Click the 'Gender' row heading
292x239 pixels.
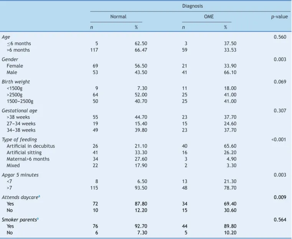point(10,59)
